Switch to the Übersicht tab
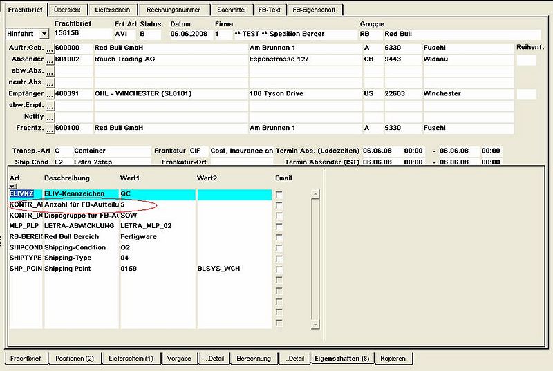This screenshot has width=553, height=371. (67, 10)
